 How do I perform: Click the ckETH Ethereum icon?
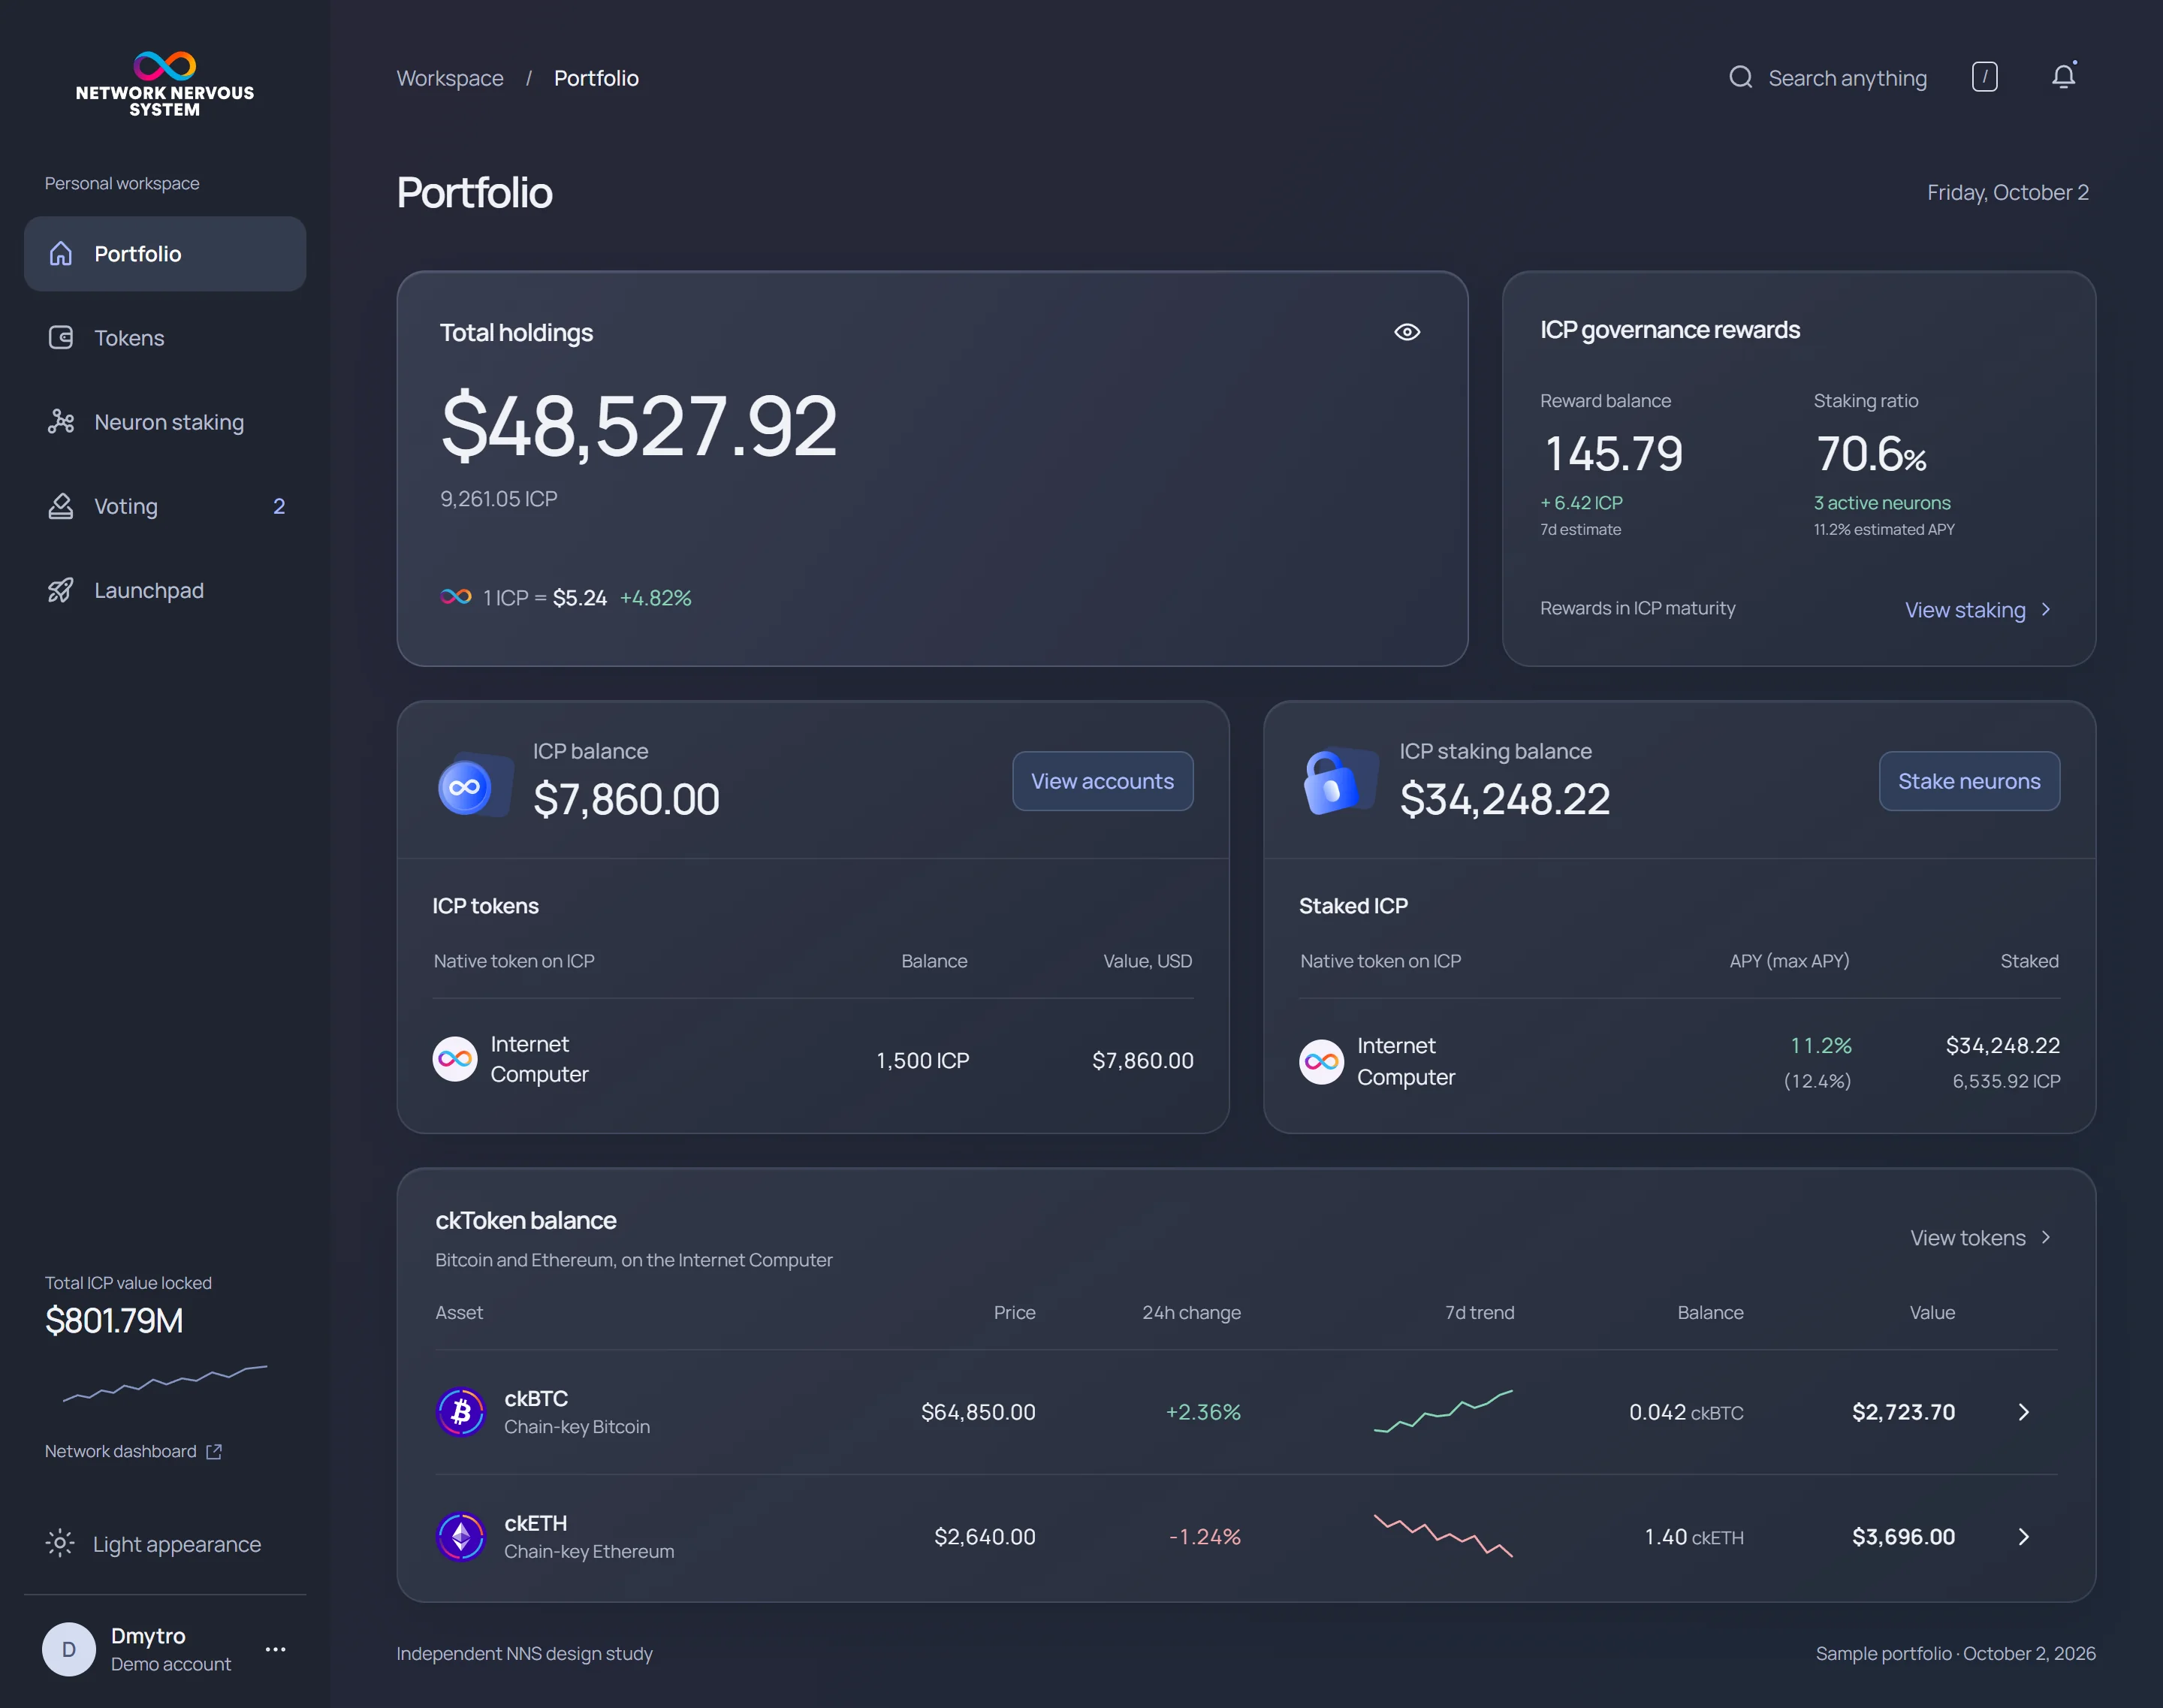click(x=461, y=1537)
